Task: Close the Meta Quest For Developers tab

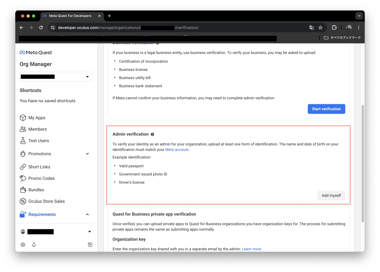Action: [x=99, y=16]
